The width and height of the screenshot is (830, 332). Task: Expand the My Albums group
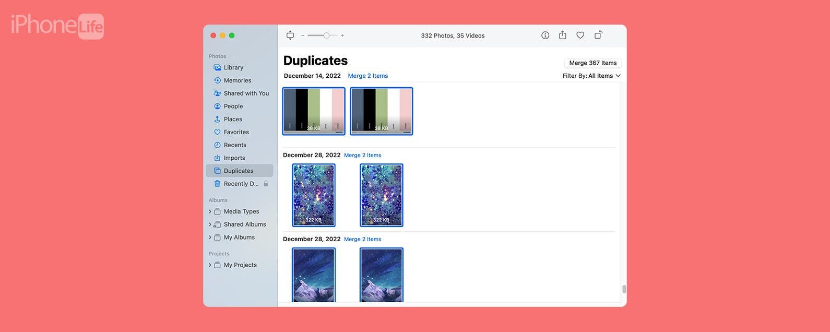pos(210,238)
